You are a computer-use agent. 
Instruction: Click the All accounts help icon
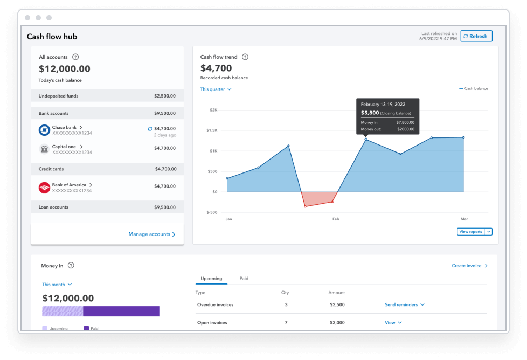point(75,57)
